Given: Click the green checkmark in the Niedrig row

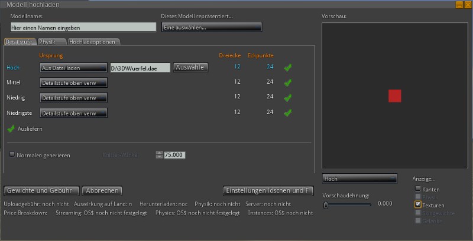Looking at the screenshot, I should [288, 97].
